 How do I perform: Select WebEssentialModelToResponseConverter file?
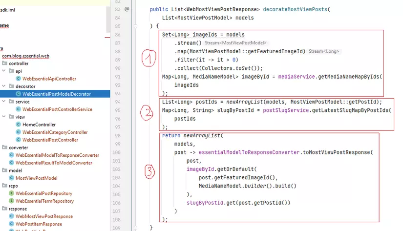pyautogui.click(x=57, y=155)
